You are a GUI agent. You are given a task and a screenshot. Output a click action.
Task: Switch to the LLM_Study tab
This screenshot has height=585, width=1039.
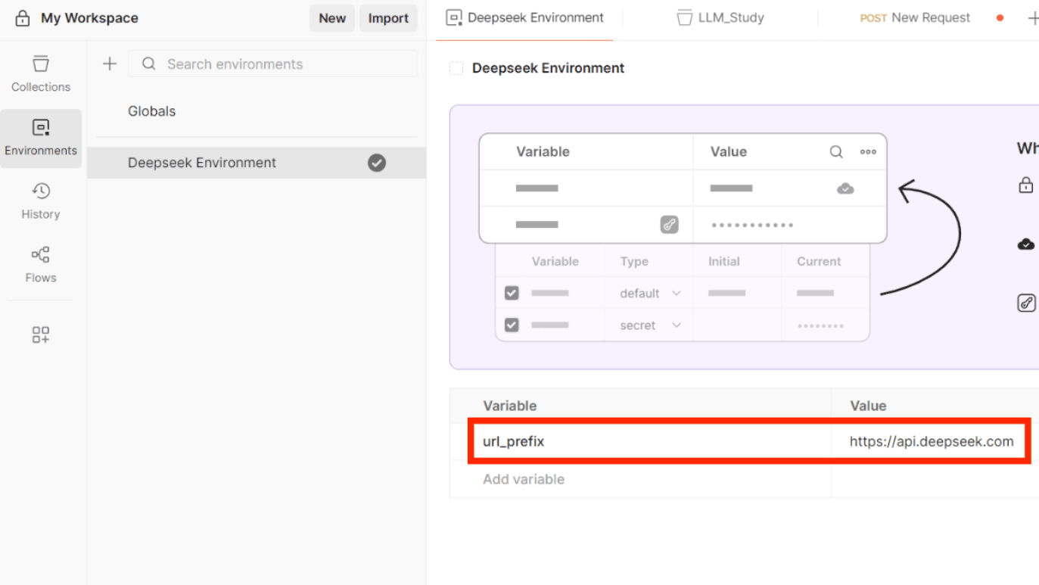[720, 18]
